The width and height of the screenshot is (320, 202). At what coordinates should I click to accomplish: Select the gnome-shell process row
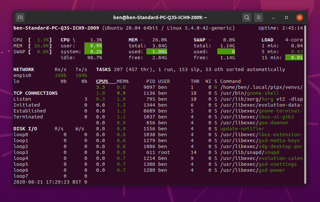coord(250,93)
